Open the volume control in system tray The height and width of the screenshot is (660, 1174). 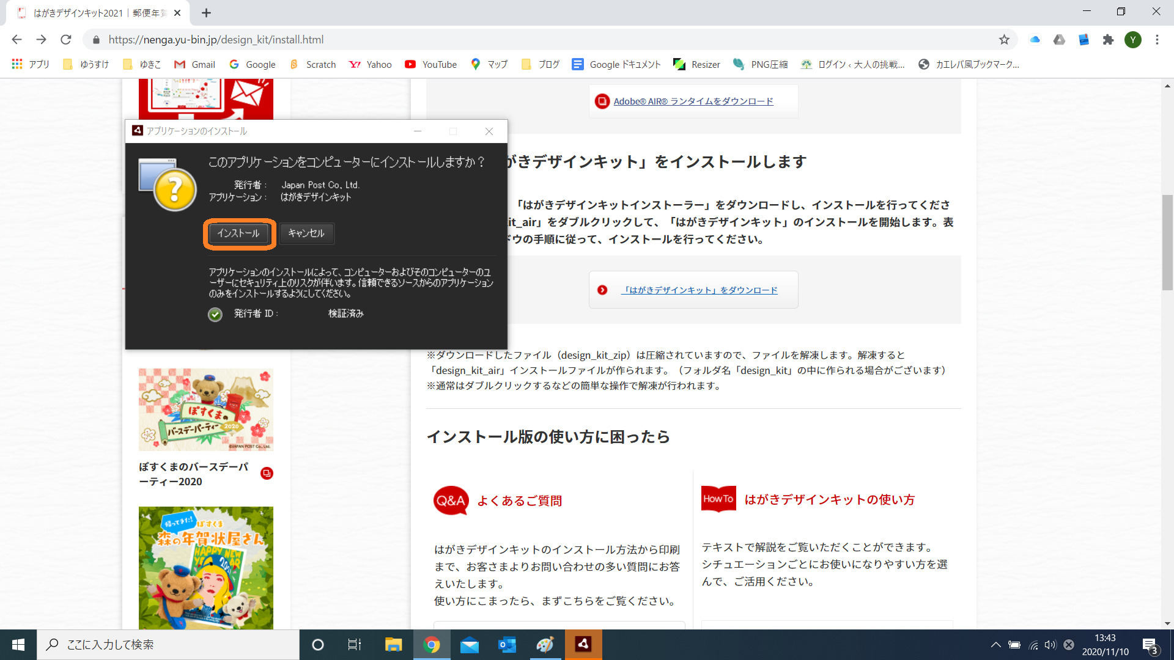pos(1050,645)
